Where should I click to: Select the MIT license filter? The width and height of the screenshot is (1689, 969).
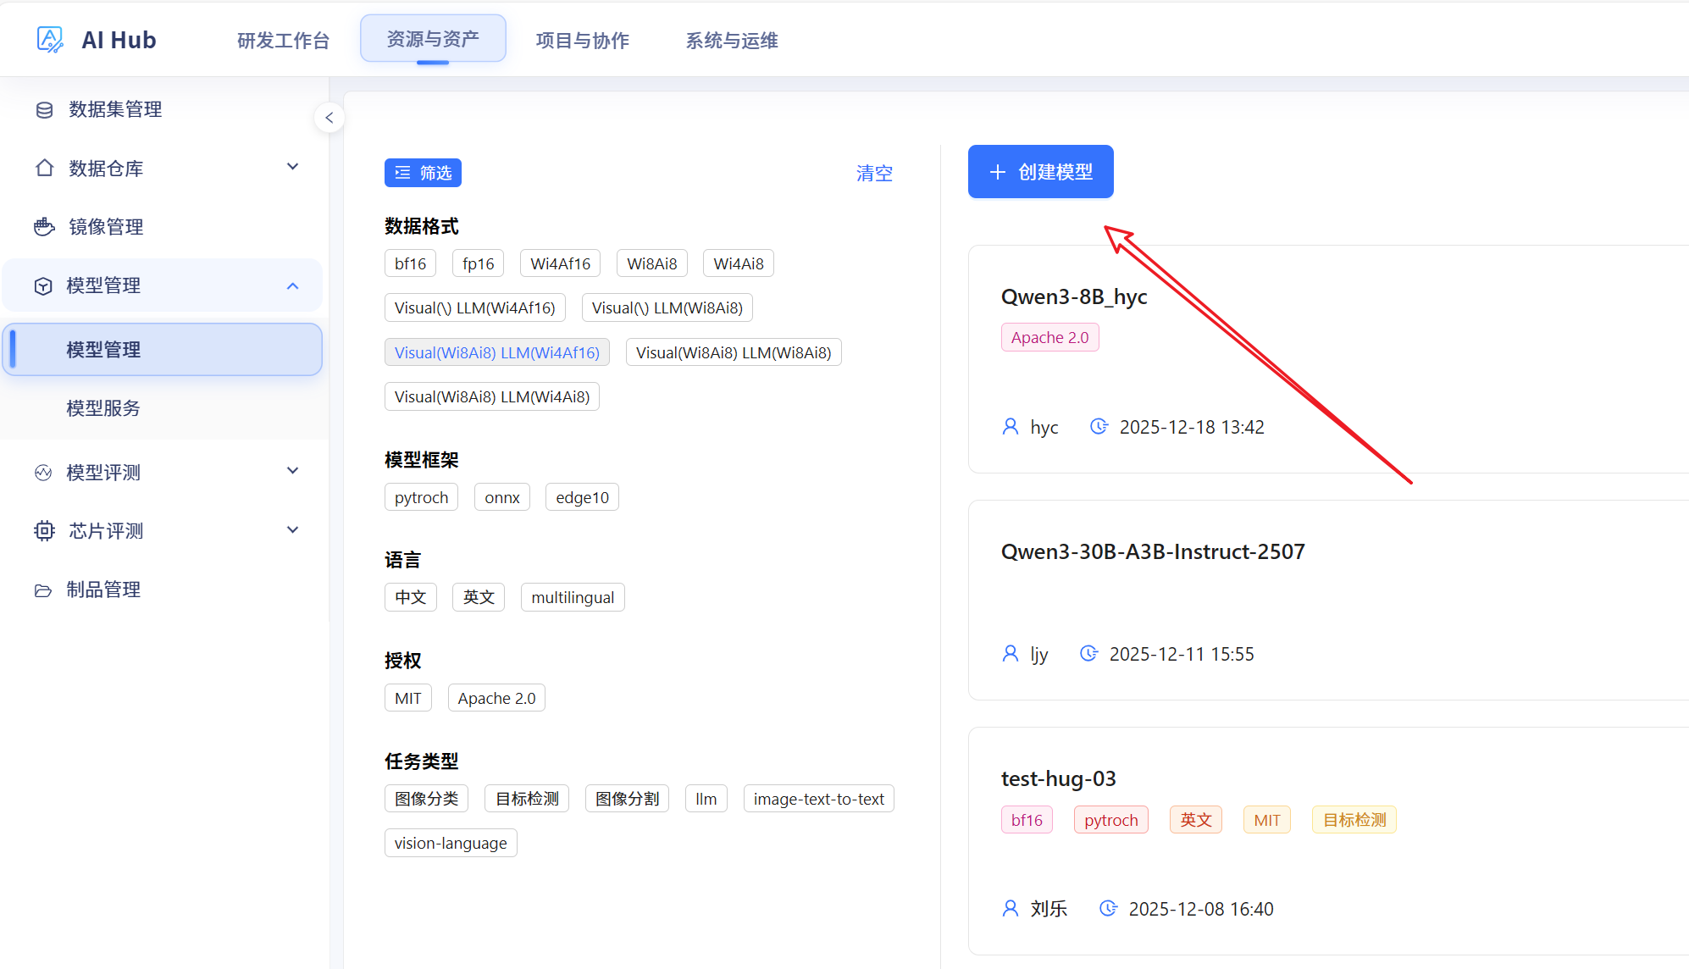(x=408, y=698)
